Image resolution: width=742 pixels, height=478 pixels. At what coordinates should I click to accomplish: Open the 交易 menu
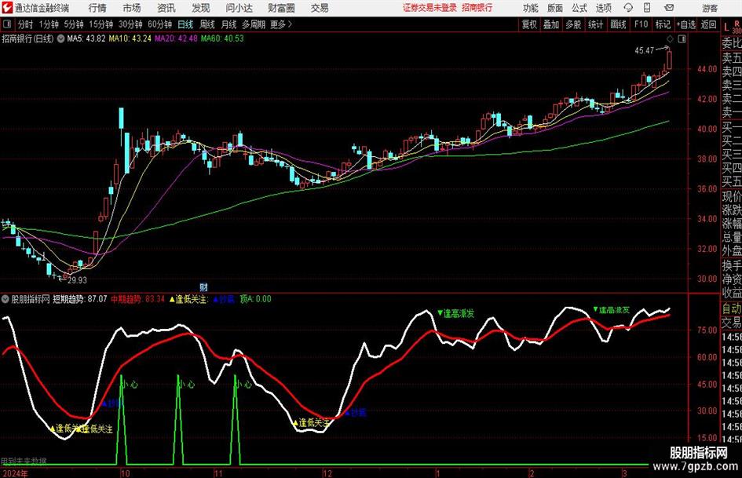320,8
